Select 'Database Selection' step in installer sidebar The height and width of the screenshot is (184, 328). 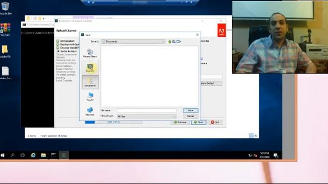tap(66, 60)
